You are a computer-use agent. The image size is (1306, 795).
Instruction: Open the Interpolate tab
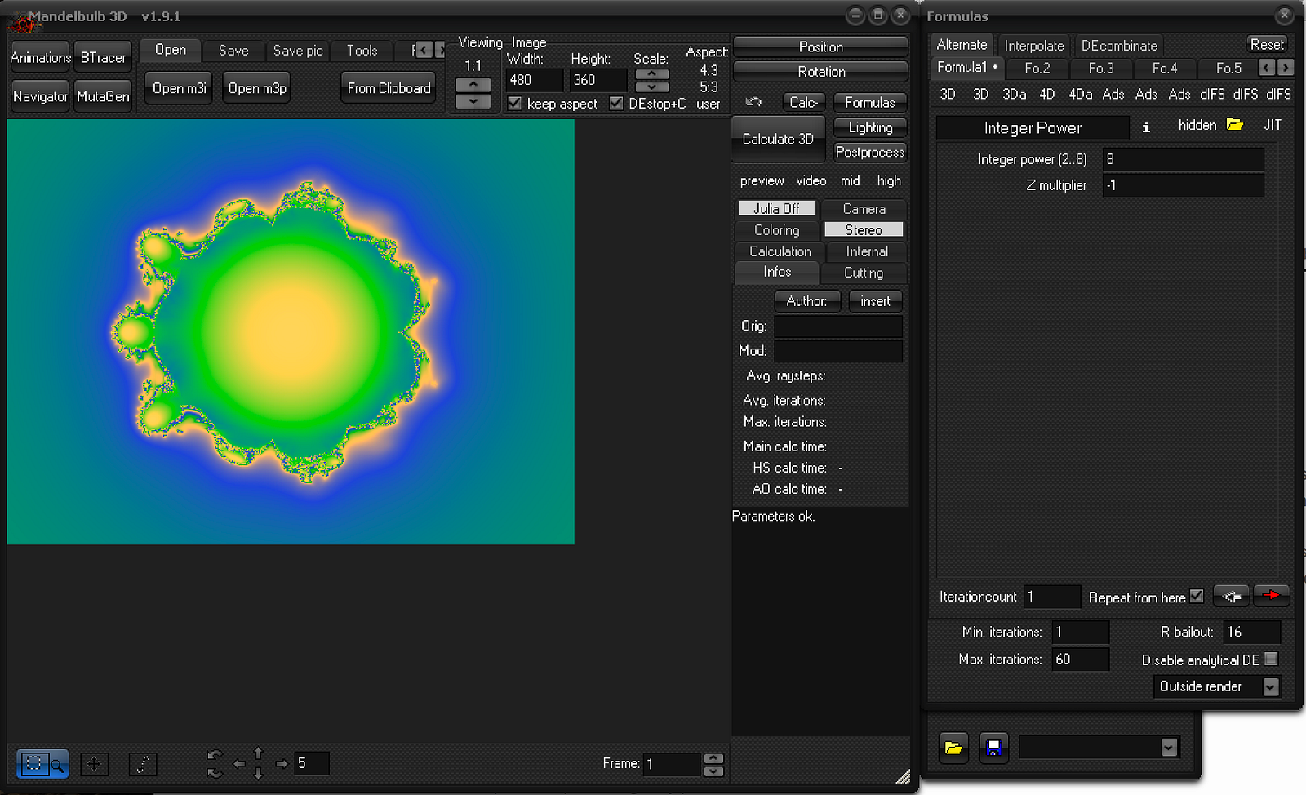click(1033, 46)
